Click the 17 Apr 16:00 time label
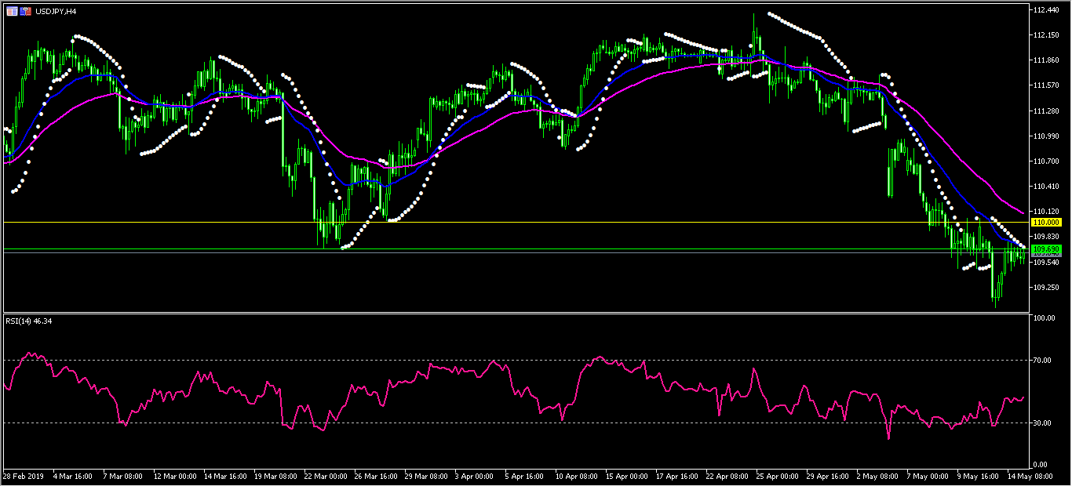The width and height of the screenshot is (1072, 486). (x=676, y=477)
